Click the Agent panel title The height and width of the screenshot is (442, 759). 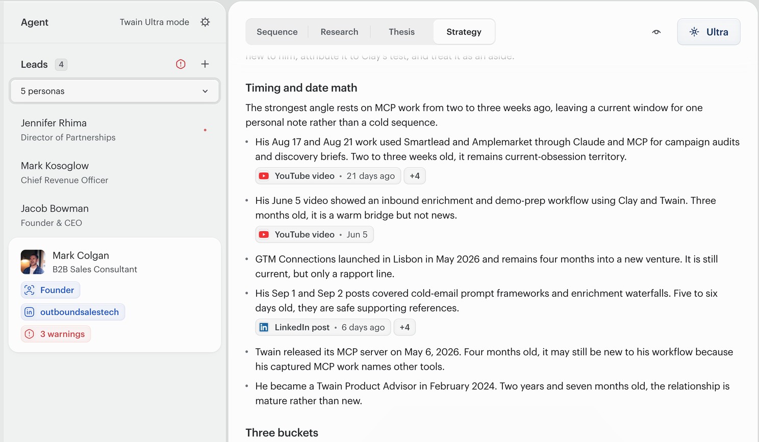(35, 22)
